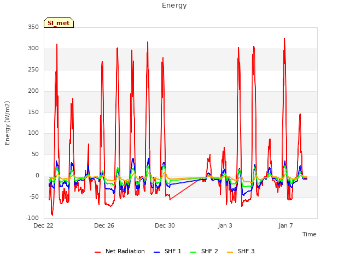Viewport: 350px width, 262px height.
Task: Toggle the Net Radiation legend entry
Action: (120, 251)
